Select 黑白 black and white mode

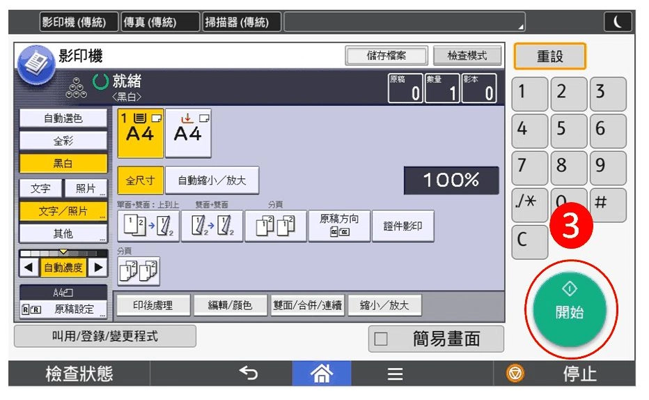tap(63, 164)
